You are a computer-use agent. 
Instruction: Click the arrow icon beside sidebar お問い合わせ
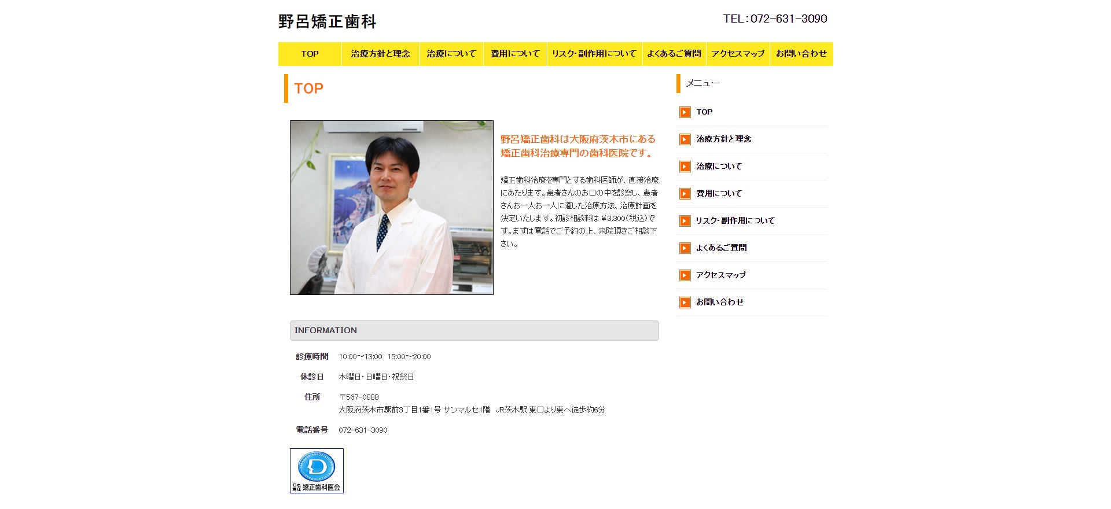(685, 303)
